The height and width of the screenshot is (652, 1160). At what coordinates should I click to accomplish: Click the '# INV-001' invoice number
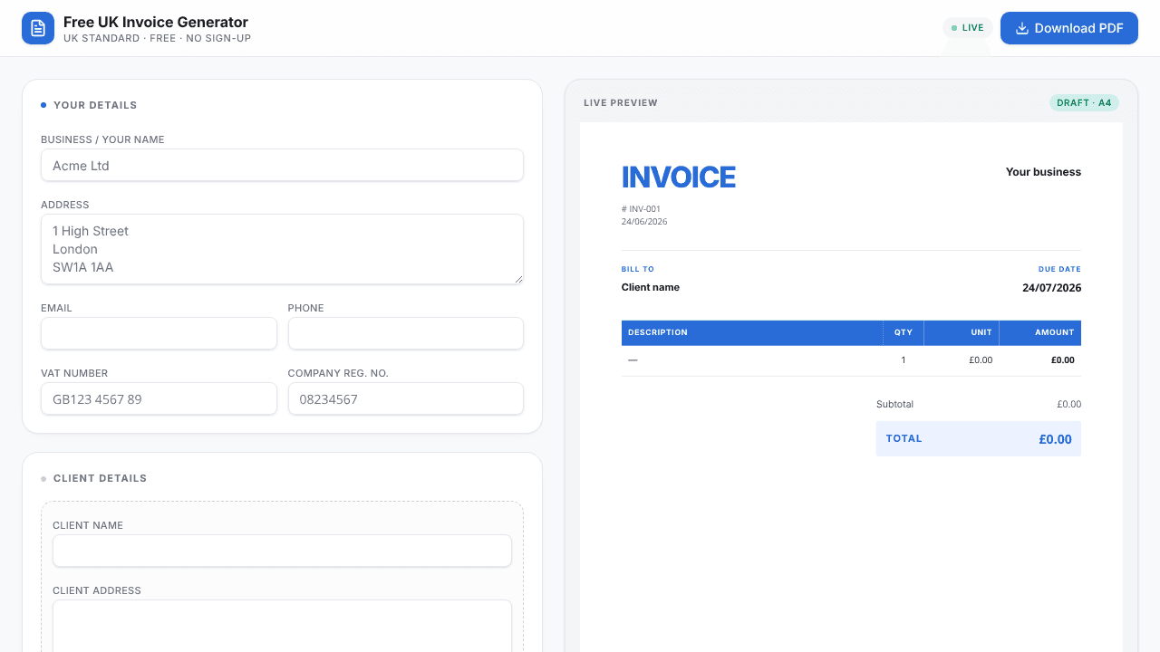pos(641,209)
